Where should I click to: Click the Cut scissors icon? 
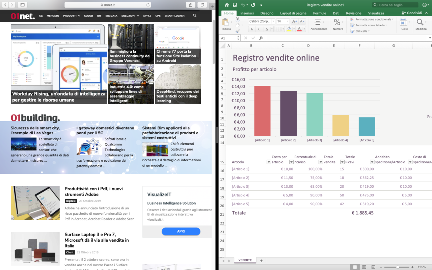click(238, 19)
